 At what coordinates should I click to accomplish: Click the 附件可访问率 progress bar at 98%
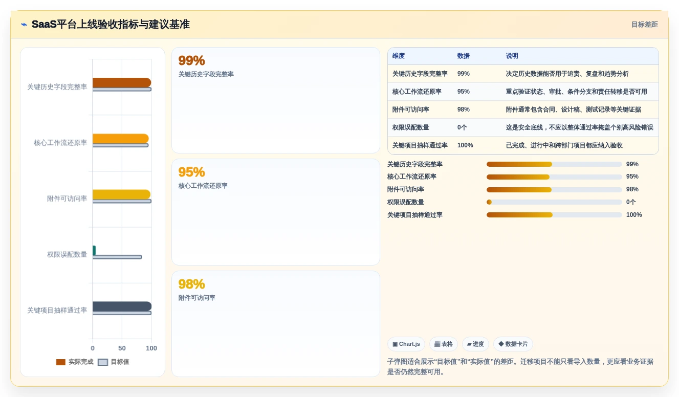tap(554, 190)
